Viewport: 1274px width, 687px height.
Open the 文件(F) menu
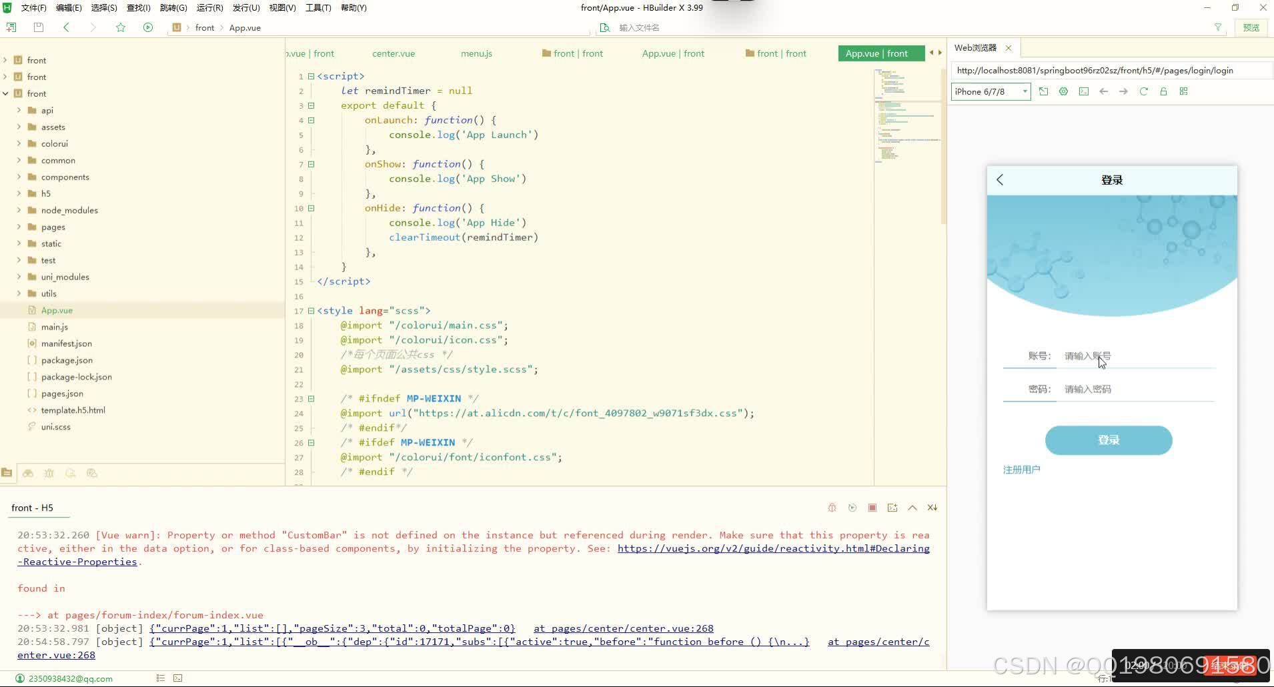point(33,8)
